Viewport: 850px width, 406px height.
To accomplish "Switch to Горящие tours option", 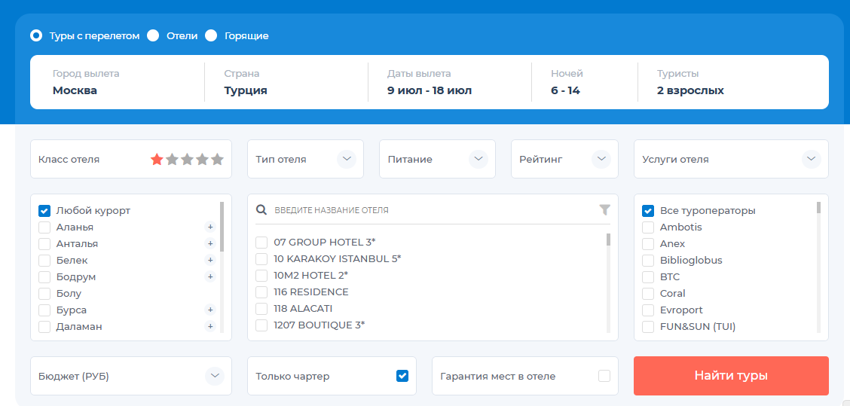I will [x=211, y=35].
